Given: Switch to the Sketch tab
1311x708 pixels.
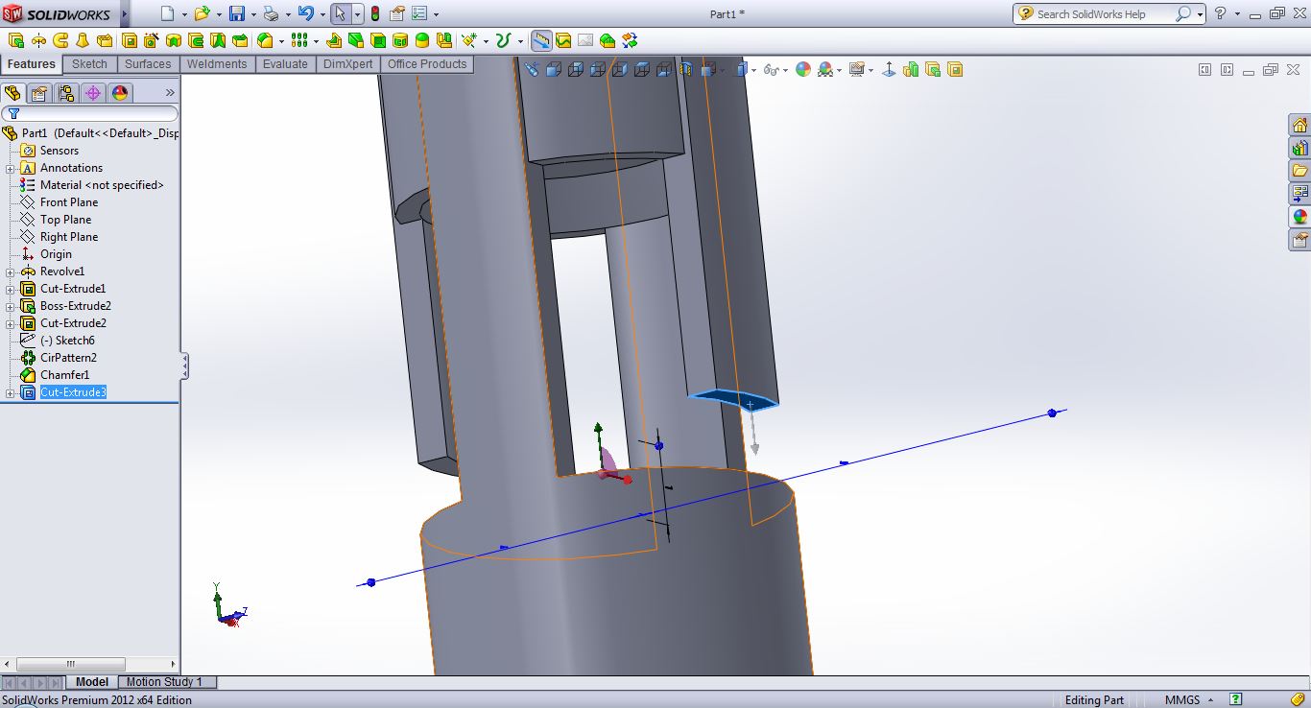Looking at the screenshot, I should [x=89, y=64].
